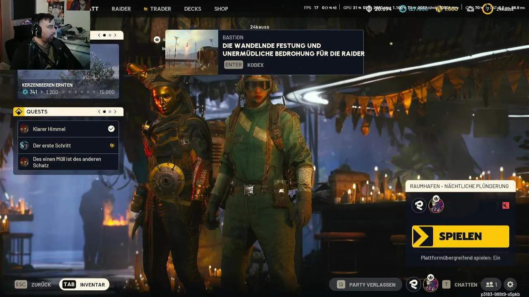Viewport: 529px width, 297px height.
Task: Open the RAIDER tab
Action: 121,9
